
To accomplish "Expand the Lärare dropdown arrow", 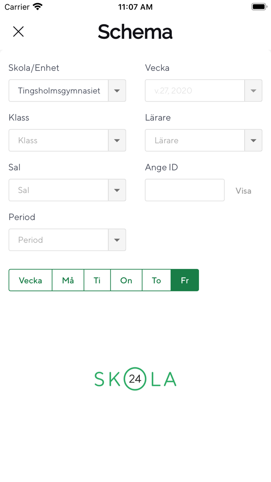I will [254, 140].
